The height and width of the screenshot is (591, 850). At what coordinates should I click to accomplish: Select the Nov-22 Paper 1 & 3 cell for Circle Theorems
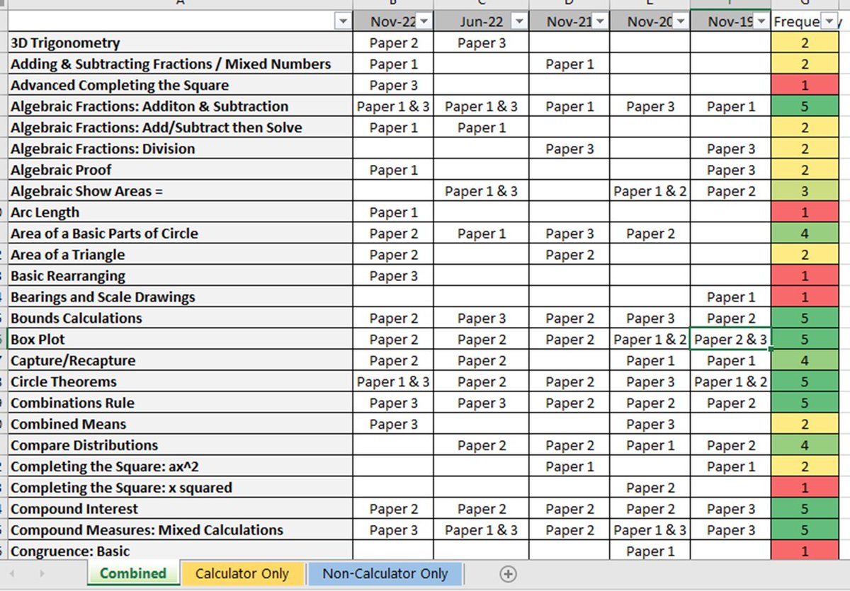(393, 382)
